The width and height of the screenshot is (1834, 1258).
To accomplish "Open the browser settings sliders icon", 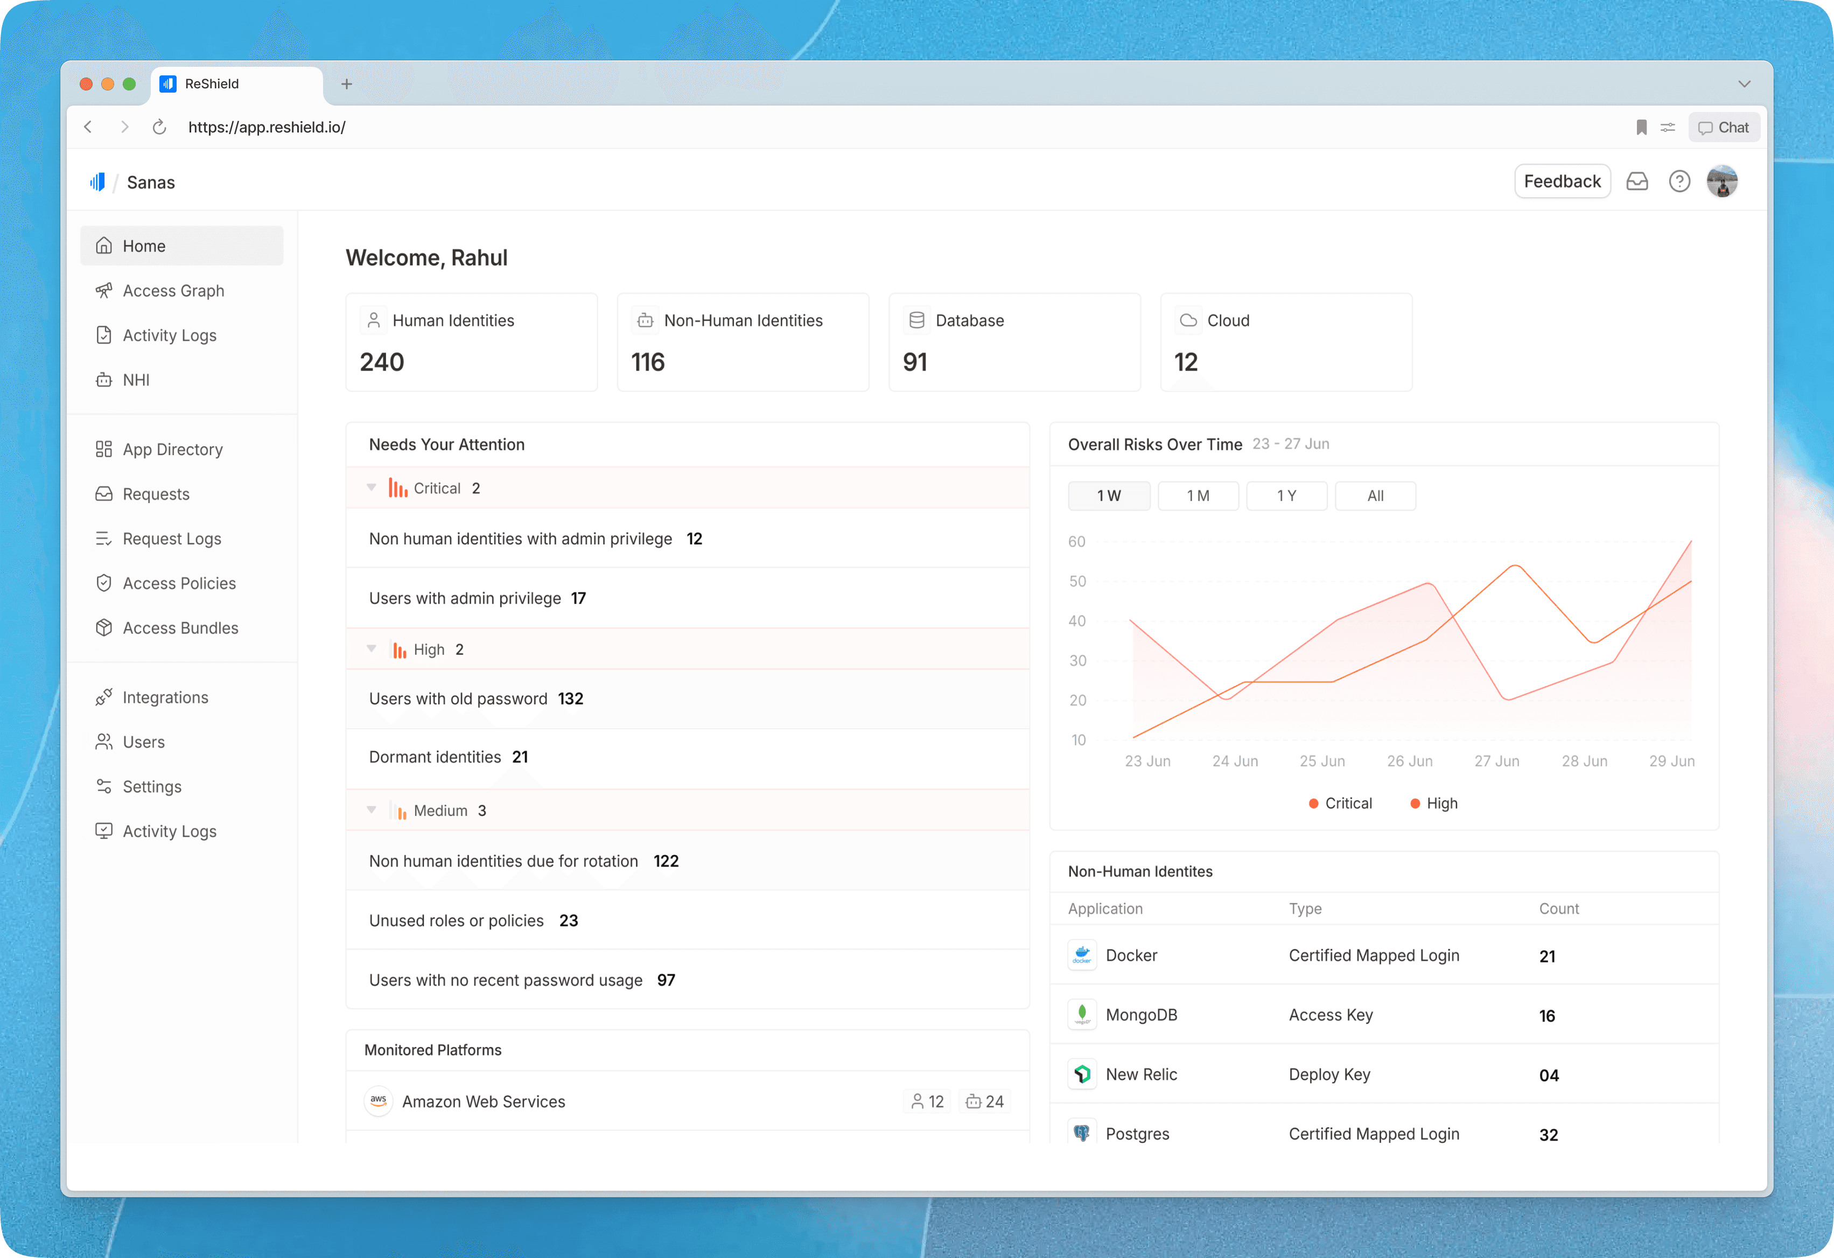I will coord(1668,127).
